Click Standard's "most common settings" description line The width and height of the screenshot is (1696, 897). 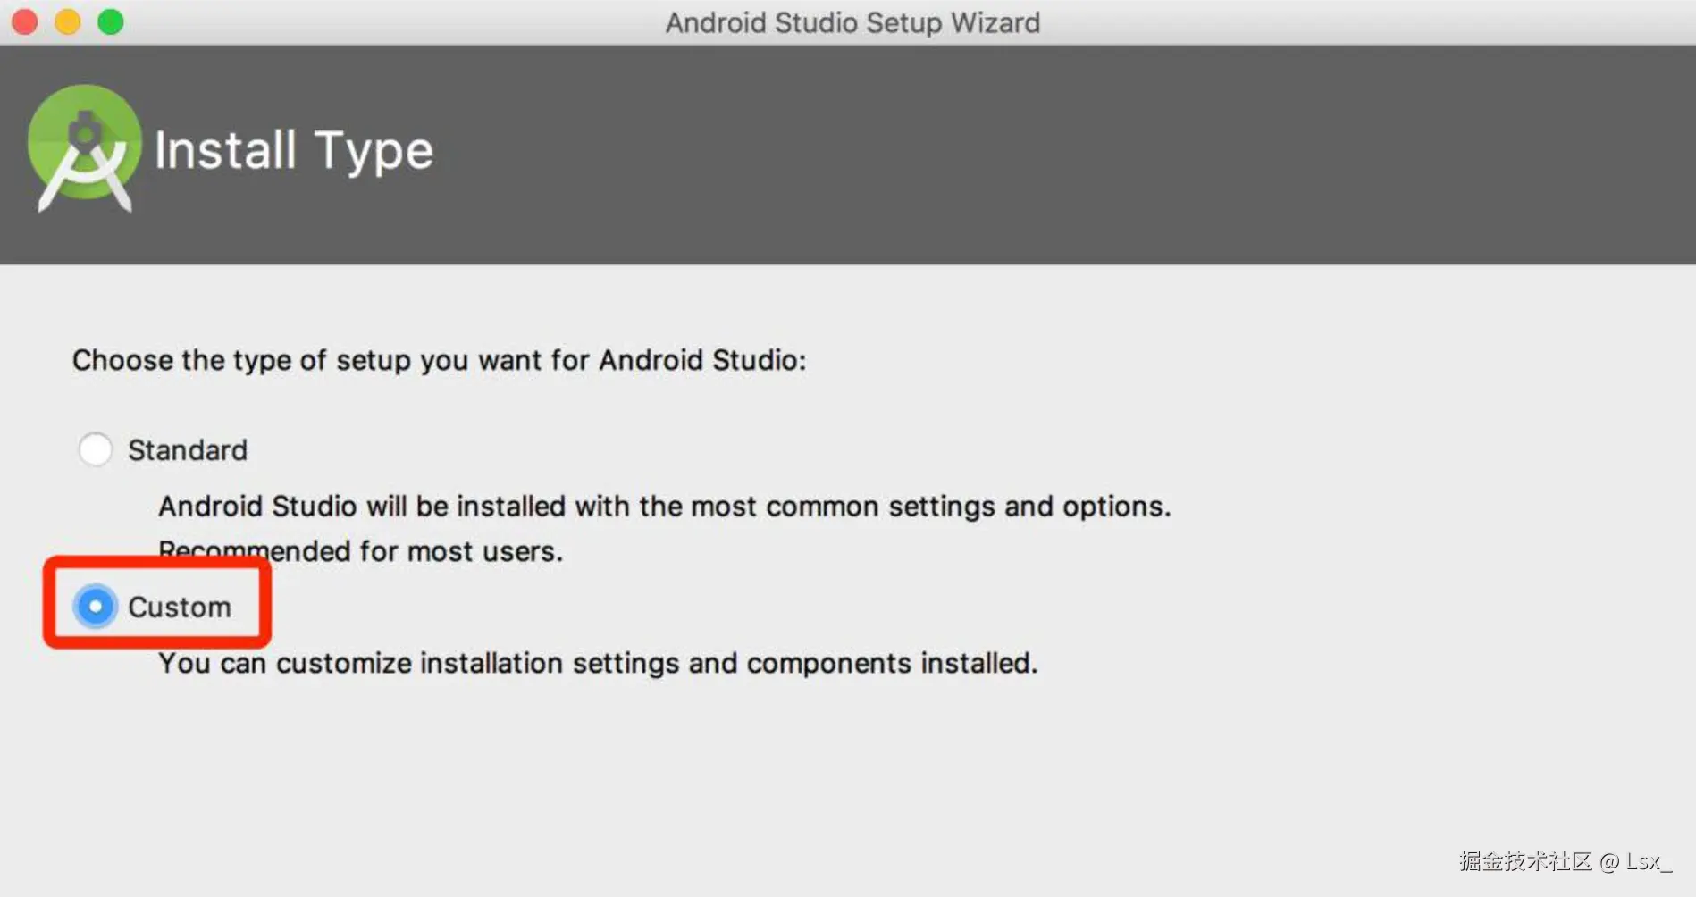pos(664,507)
